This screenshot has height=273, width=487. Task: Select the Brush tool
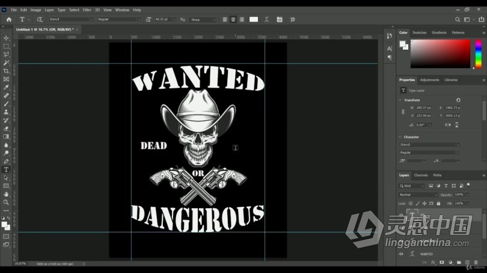(x=6, y=104)
